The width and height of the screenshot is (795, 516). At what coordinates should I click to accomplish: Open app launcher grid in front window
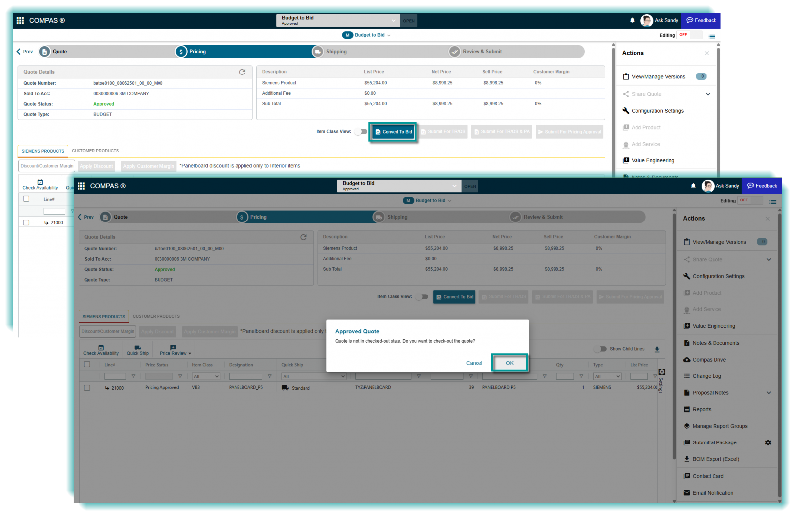(81, 186)
